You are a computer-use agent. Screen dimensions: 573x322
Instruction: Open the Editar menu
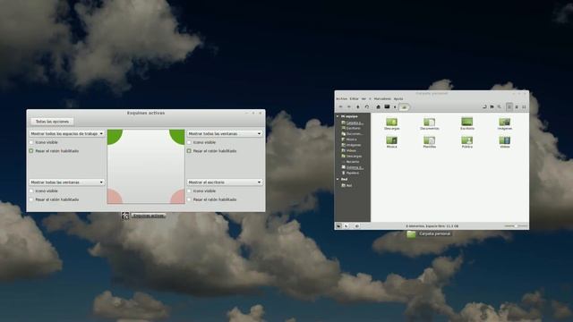tap(355, 98)
